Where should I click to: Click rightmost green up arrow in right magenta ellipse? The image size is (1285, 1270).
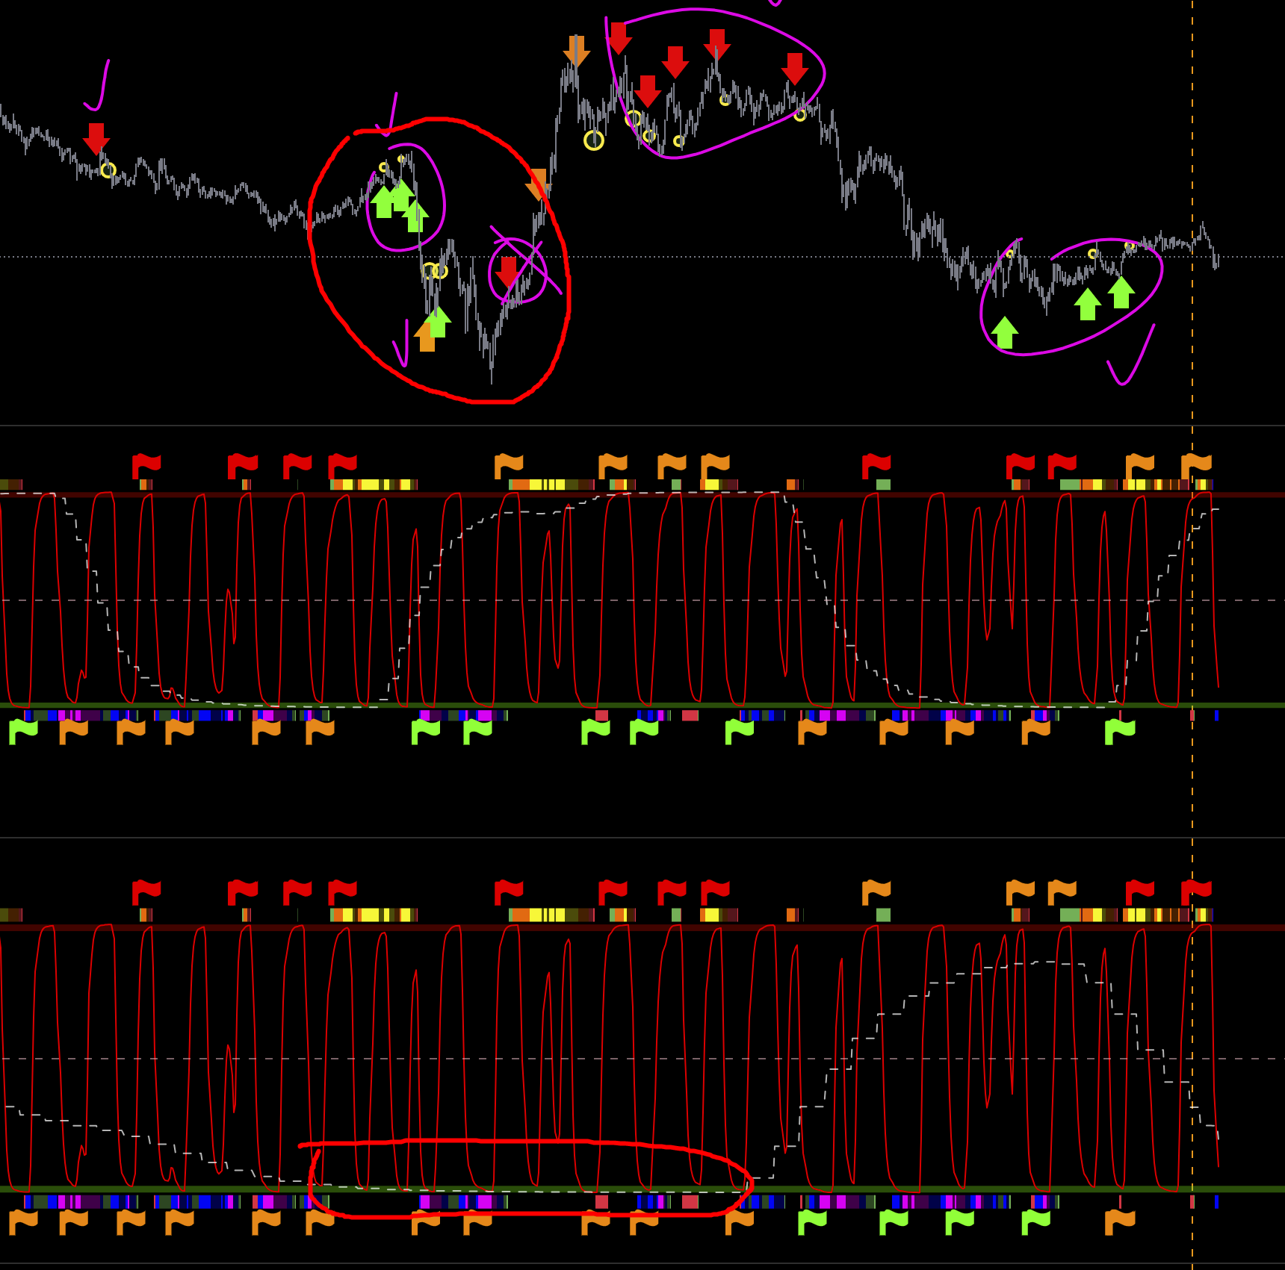(1121, 292)
